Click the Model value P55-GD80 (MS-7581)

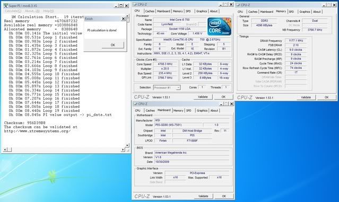pyautogui.click(x=178, y=125)
